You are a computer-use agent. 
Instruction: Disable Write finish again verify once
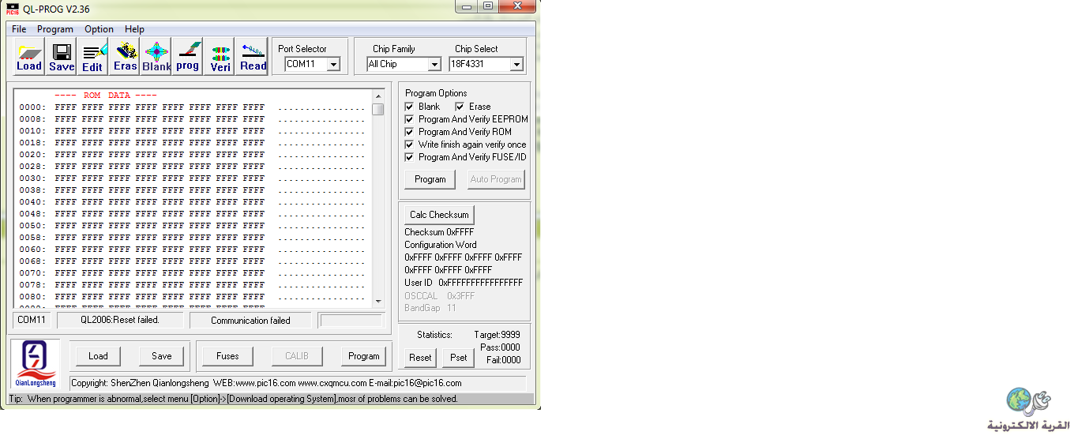409,145
